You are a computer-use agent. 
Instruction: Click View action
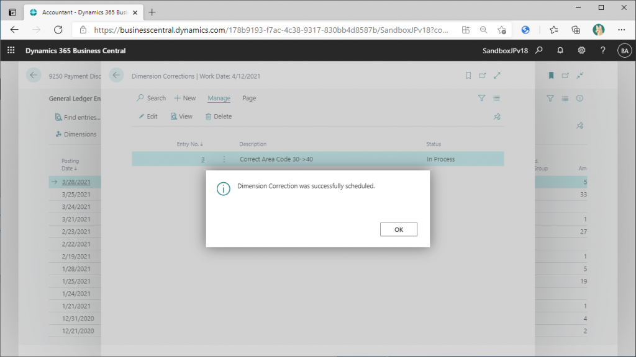[181, 116]
